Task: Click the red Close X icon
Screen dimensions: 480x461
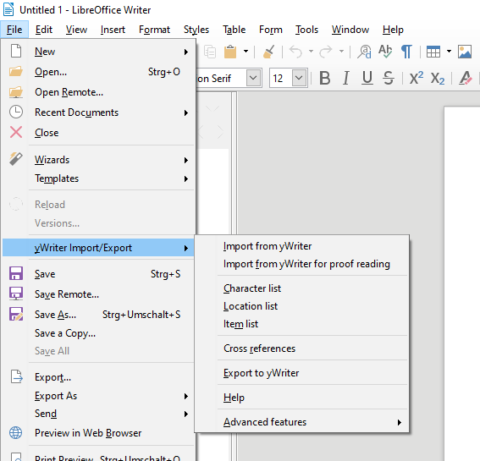Action: 16,132
